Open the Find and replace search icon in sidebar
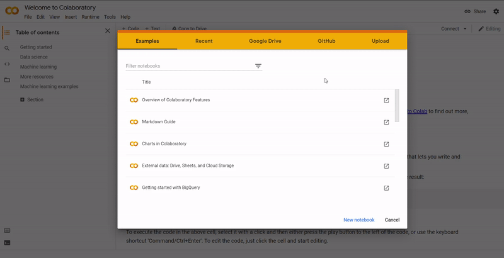Screen dimensions: 504x258 click(x=7, y=48)
